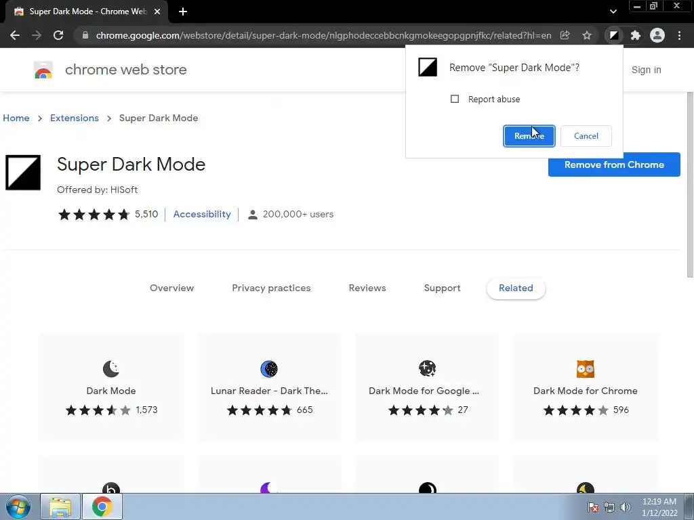This screenshot has height=520, width=694.
Task: Click the Chrome Web Store rainbow logo
Action: point(43,70)
